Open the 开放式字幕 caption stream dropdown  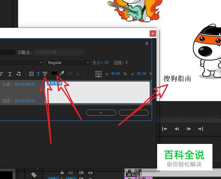(x=59, y=52)
